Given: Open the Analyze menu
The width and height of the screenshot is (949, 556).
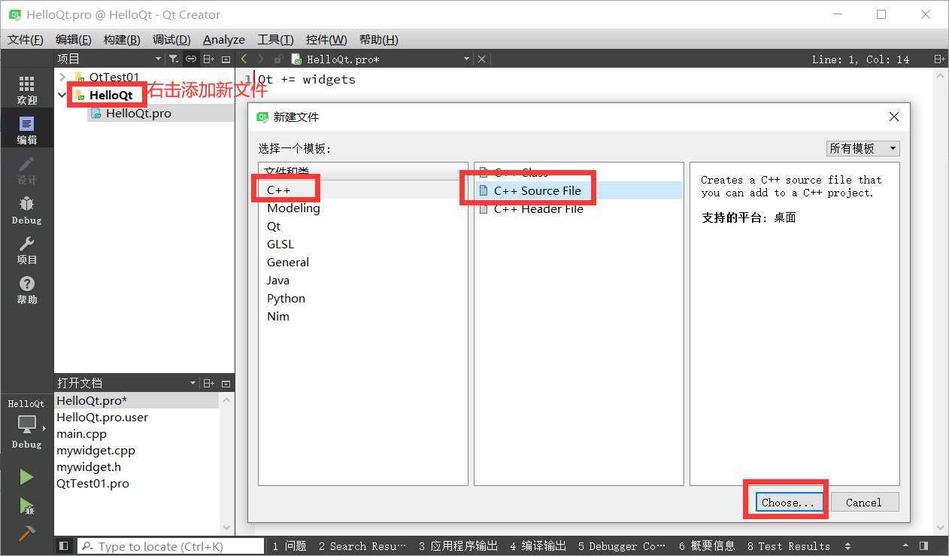Looking at the screenshot, I should 224,39.
